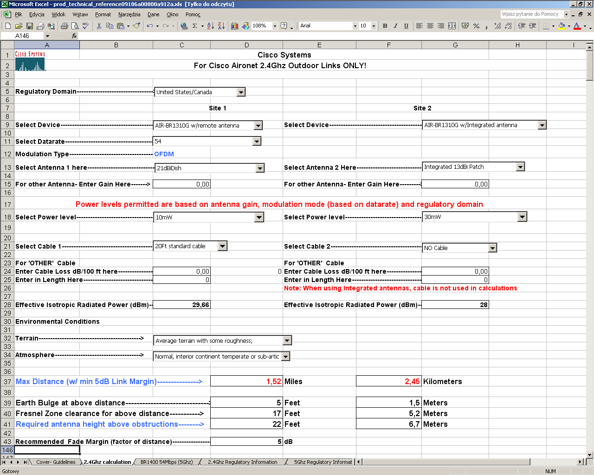Click Site 2 cable loss input field
Viewport: 594px width, 475px height.
coord(455,271)
